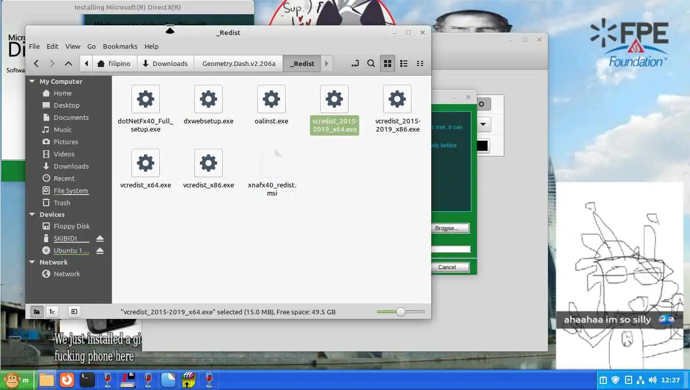Open the monkey start menu
This screenshot has width=690, height=390.
tap(17, 380)
